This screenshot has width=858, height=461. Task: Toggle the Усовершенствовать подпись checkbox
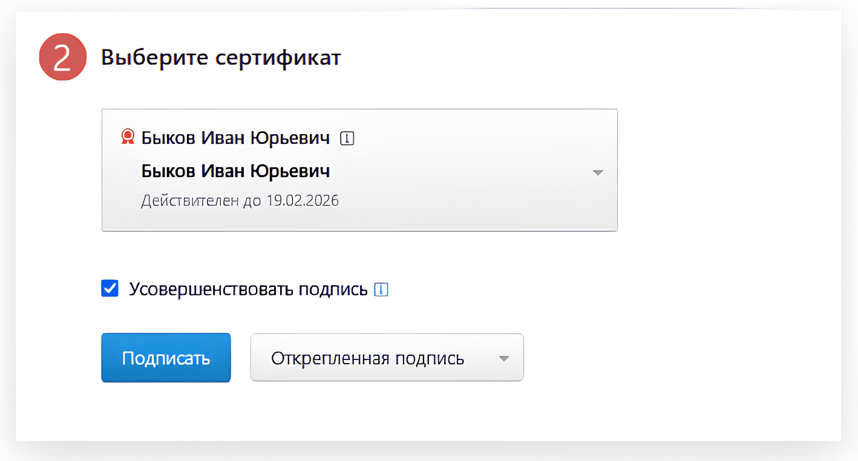tap(110, 289)
